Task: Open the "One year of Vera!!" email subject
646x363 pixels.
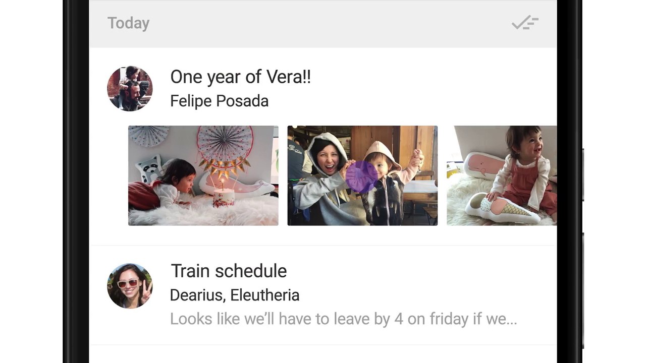Action: point(240,77)
